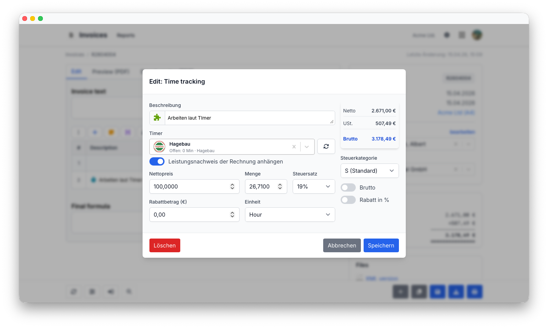
Task: Click the dark circle icon in top bar
Action: point(447,35)
